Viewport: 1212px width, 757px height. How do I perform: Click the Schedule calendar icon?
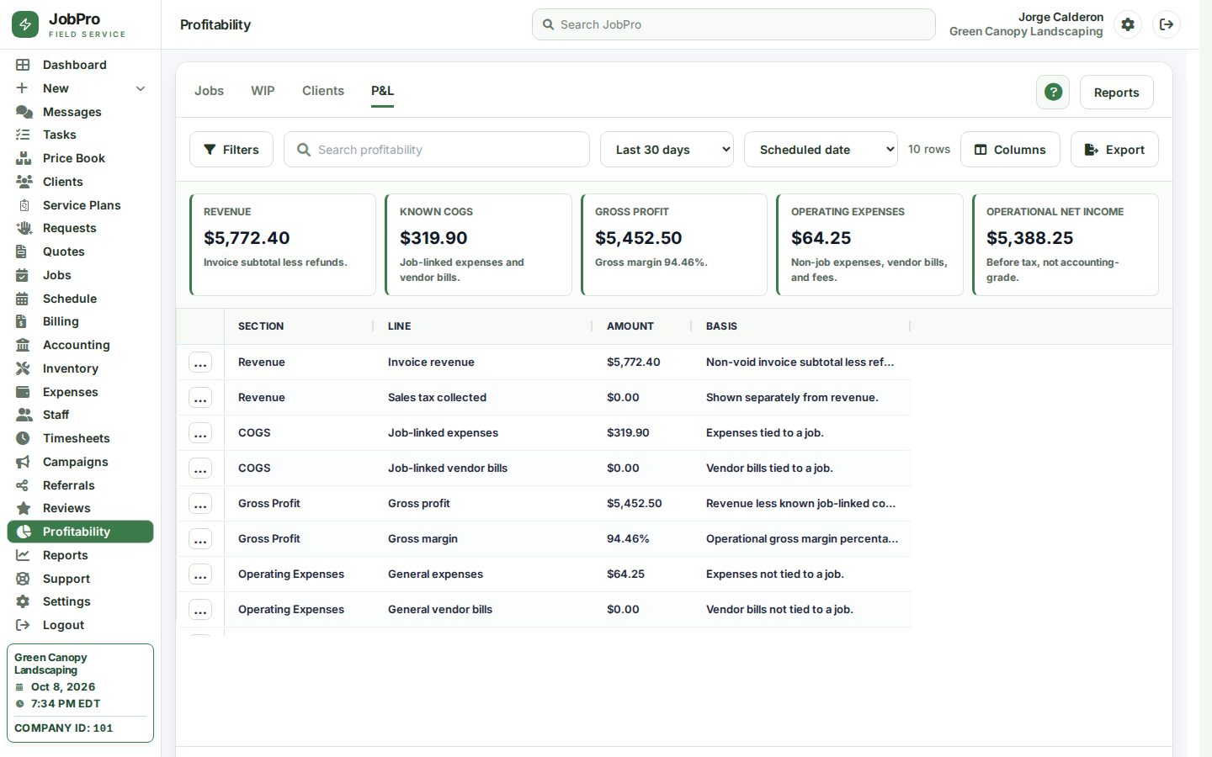(x=23, y=299)
